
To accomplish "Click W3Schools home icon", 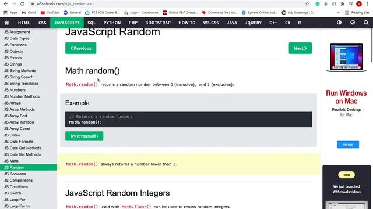I will tap(6, 23).
